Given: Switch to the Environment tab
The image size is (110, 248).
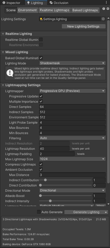Looking at the screenshot, I should pos(28,10).
